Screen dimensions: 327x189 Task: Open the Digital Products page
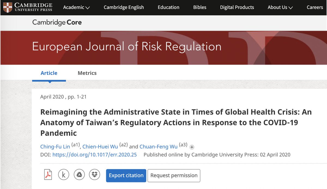pyautogui.click(x=237, y=7)
